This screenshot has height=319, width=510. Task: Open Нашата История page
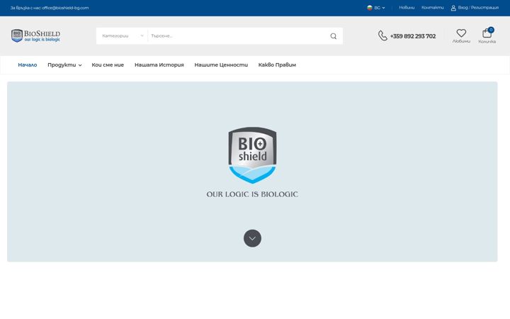point(159,65)
